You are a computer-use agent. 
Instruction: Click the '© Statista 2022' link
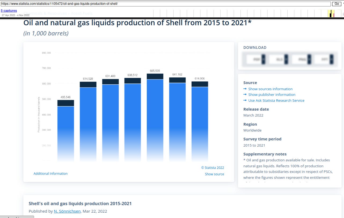click(x=213, y=168)
